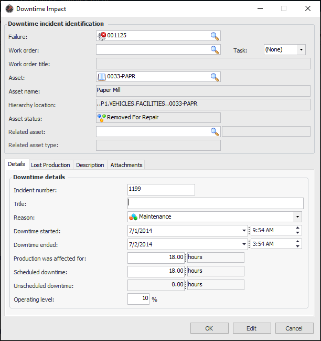The height and width of the screenshot is (341, 321).
Task: Open the Related asset lookup magnifier
Action: [215, 131]
